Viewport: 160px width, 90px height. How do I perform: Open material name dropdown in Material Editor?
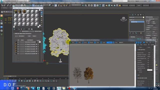coord(28,31)
